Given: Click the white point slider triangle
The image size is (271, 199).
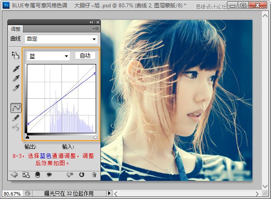Looking at the screenshot, I should click(x=95, y=137).
